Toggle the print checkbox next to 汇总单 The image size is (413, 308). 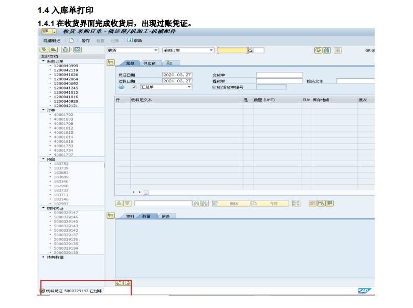(x=133, y=87)
